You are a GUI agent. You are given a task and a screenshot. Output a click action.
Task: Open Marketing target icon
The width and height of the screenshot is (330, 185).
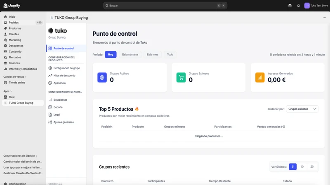click(5, 40)
